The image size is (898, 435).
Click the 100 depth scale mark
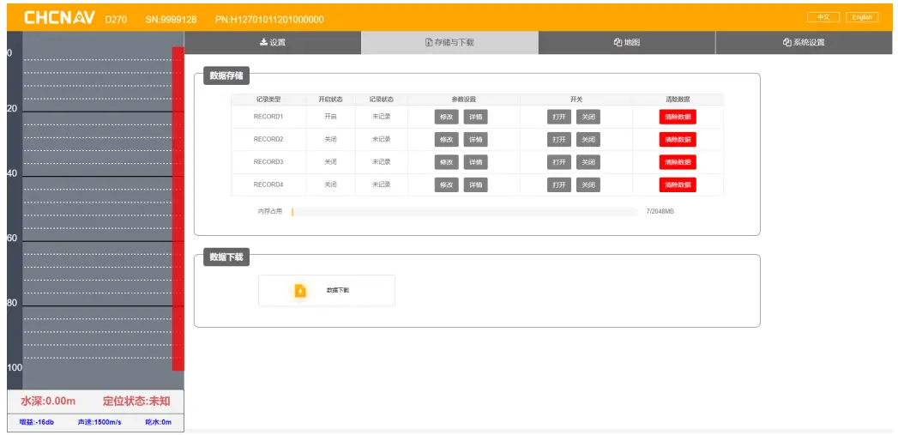15,367
